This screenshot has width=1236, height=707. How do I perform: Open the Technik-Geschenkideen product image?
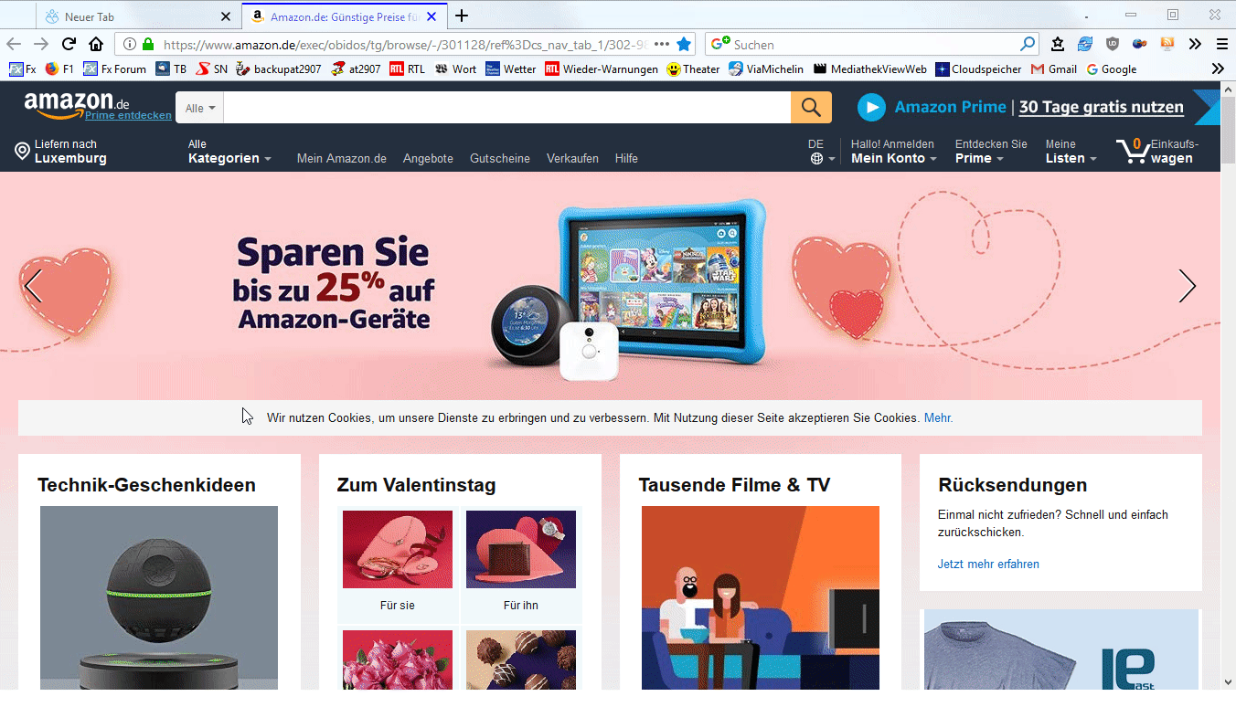[159, 597]
